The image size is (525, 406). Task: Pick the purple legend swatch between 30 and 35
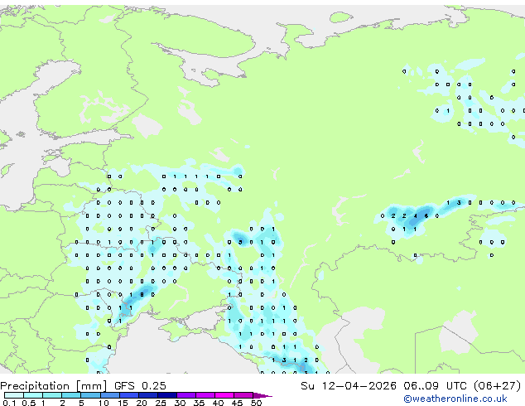tap(186, 395)
